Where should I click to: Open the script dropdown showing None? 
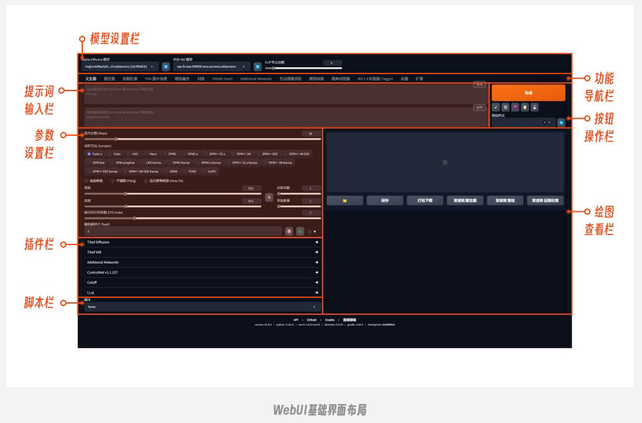(x=202, y=307)
